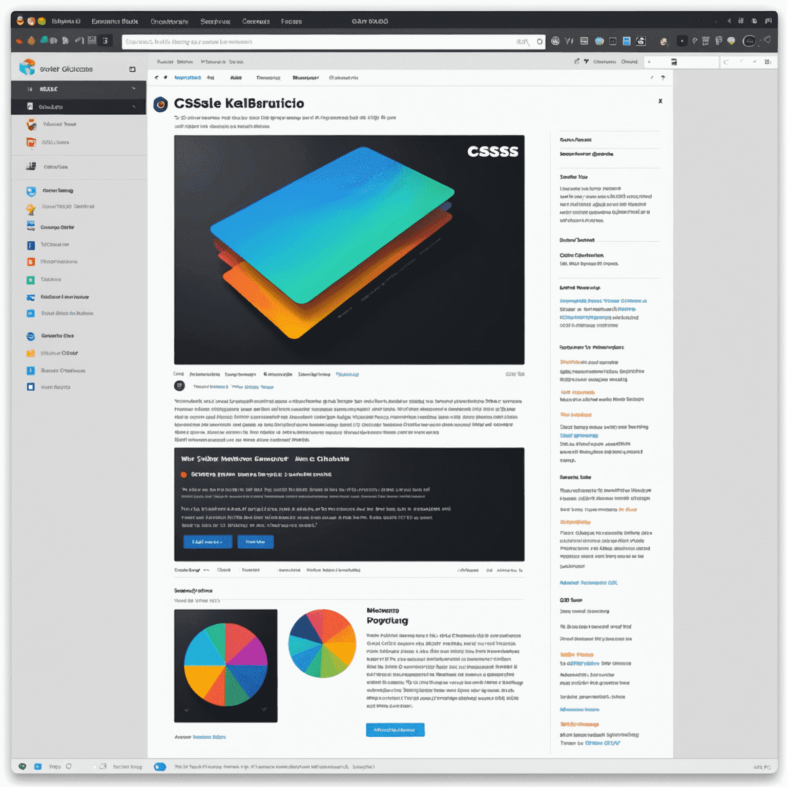Select the green square sidebar icon

click(x=31, y=280)
